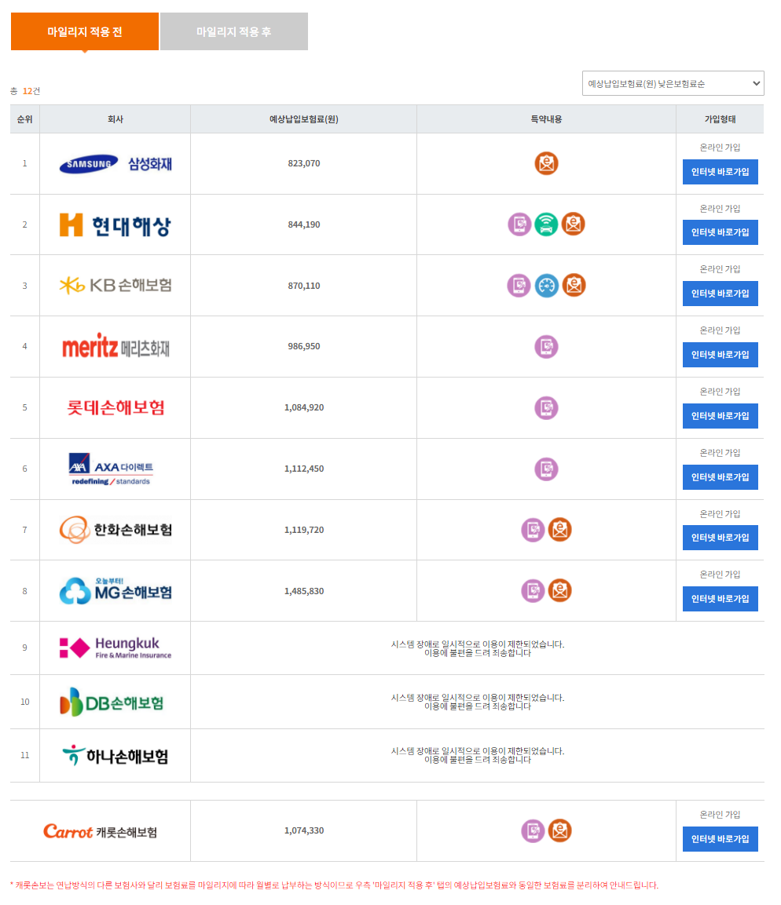Click premium value 986,950
Viewport: 781px width, 905px height.
304,346
